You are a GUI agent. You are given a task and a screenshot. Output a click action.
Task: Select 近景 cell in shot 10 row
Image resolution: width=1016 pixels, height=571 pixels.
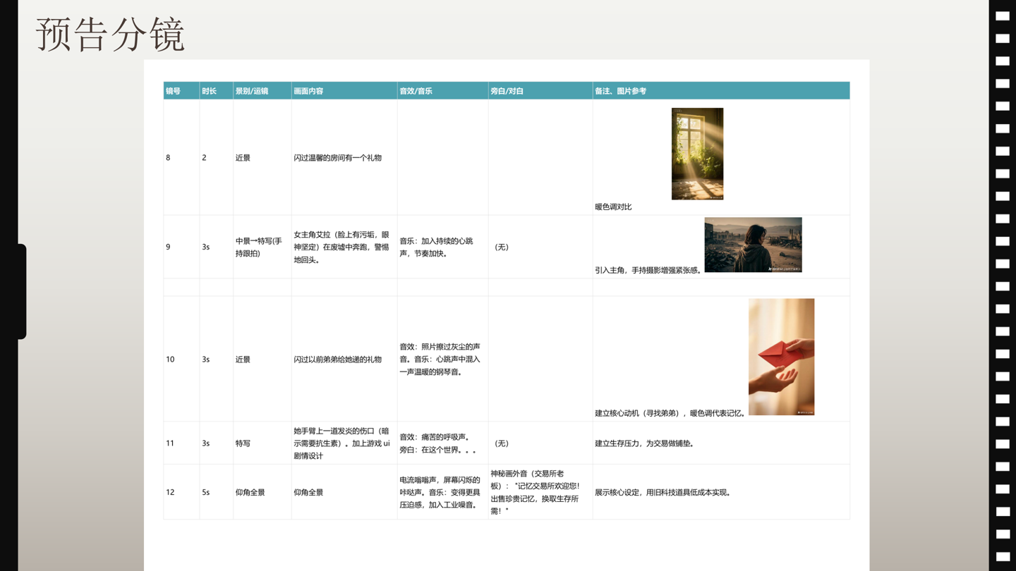262,359
